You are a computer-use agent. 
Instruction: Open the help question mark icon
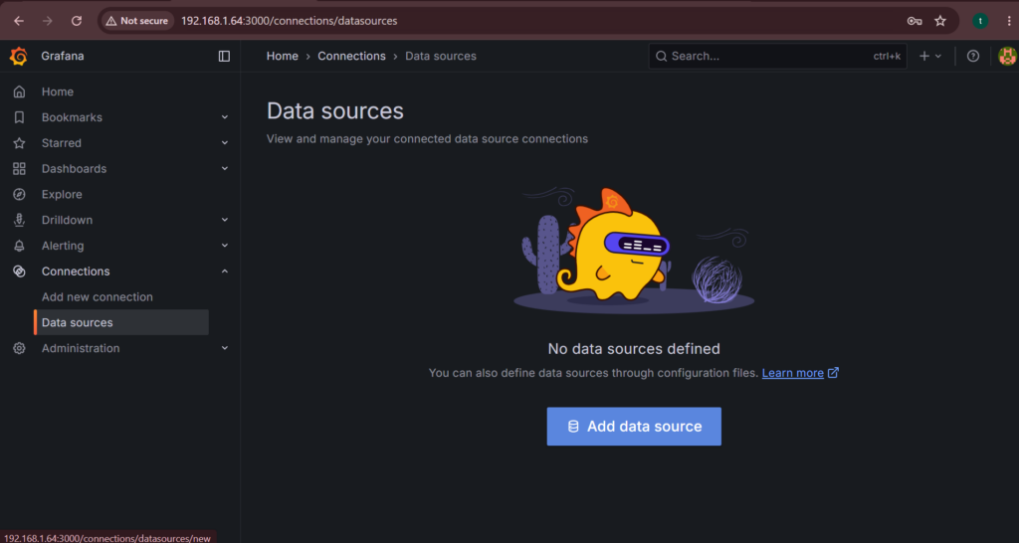point(973,56)
